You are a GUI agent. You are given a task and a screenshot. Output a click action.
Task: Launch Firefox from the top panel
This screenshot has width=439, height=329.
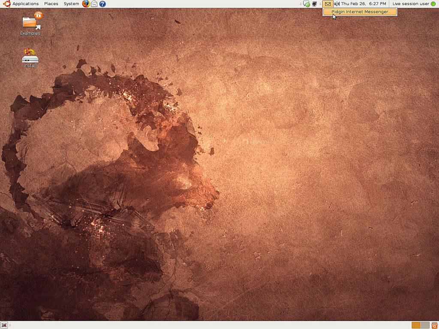tap(86, 4)
